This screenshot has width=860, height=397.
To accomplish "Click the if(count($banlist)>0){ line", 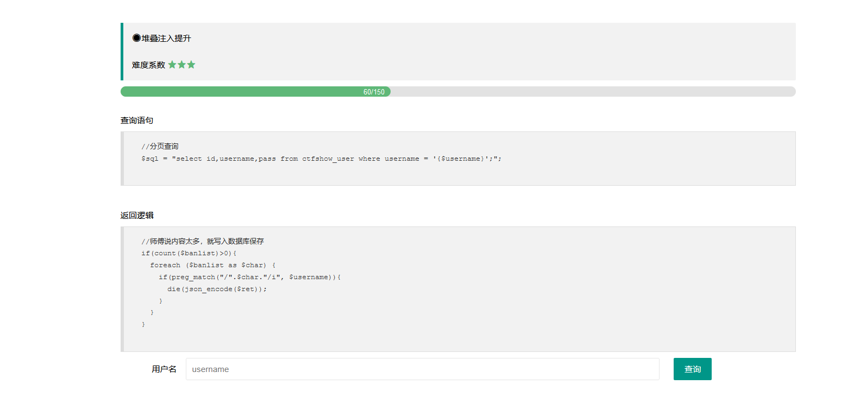I will [189, 253].
